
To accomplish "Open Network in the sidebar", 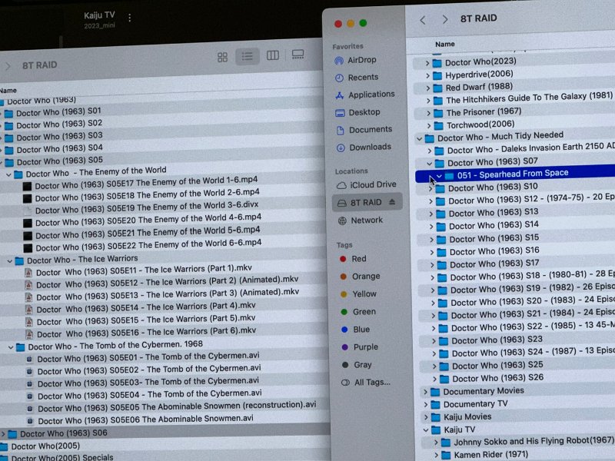I will (x=360, y=221).
